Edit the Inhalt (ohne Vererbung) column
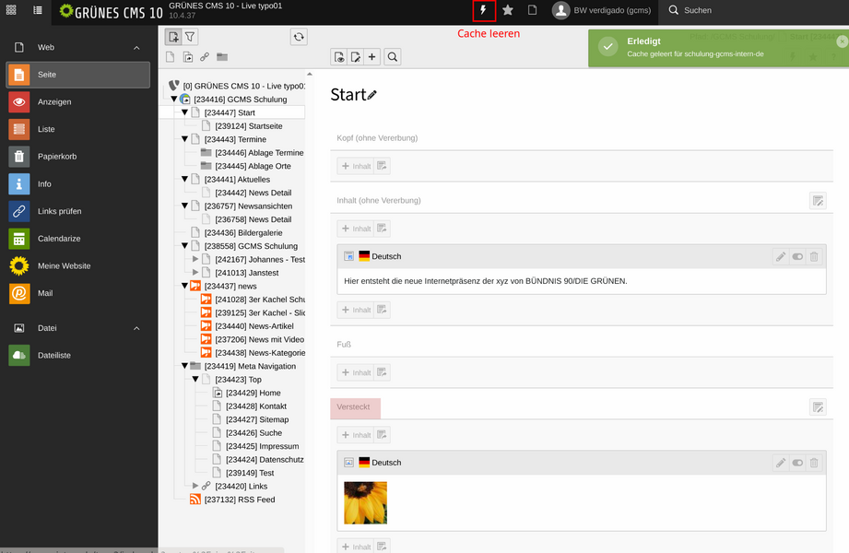 click(819, 201)
